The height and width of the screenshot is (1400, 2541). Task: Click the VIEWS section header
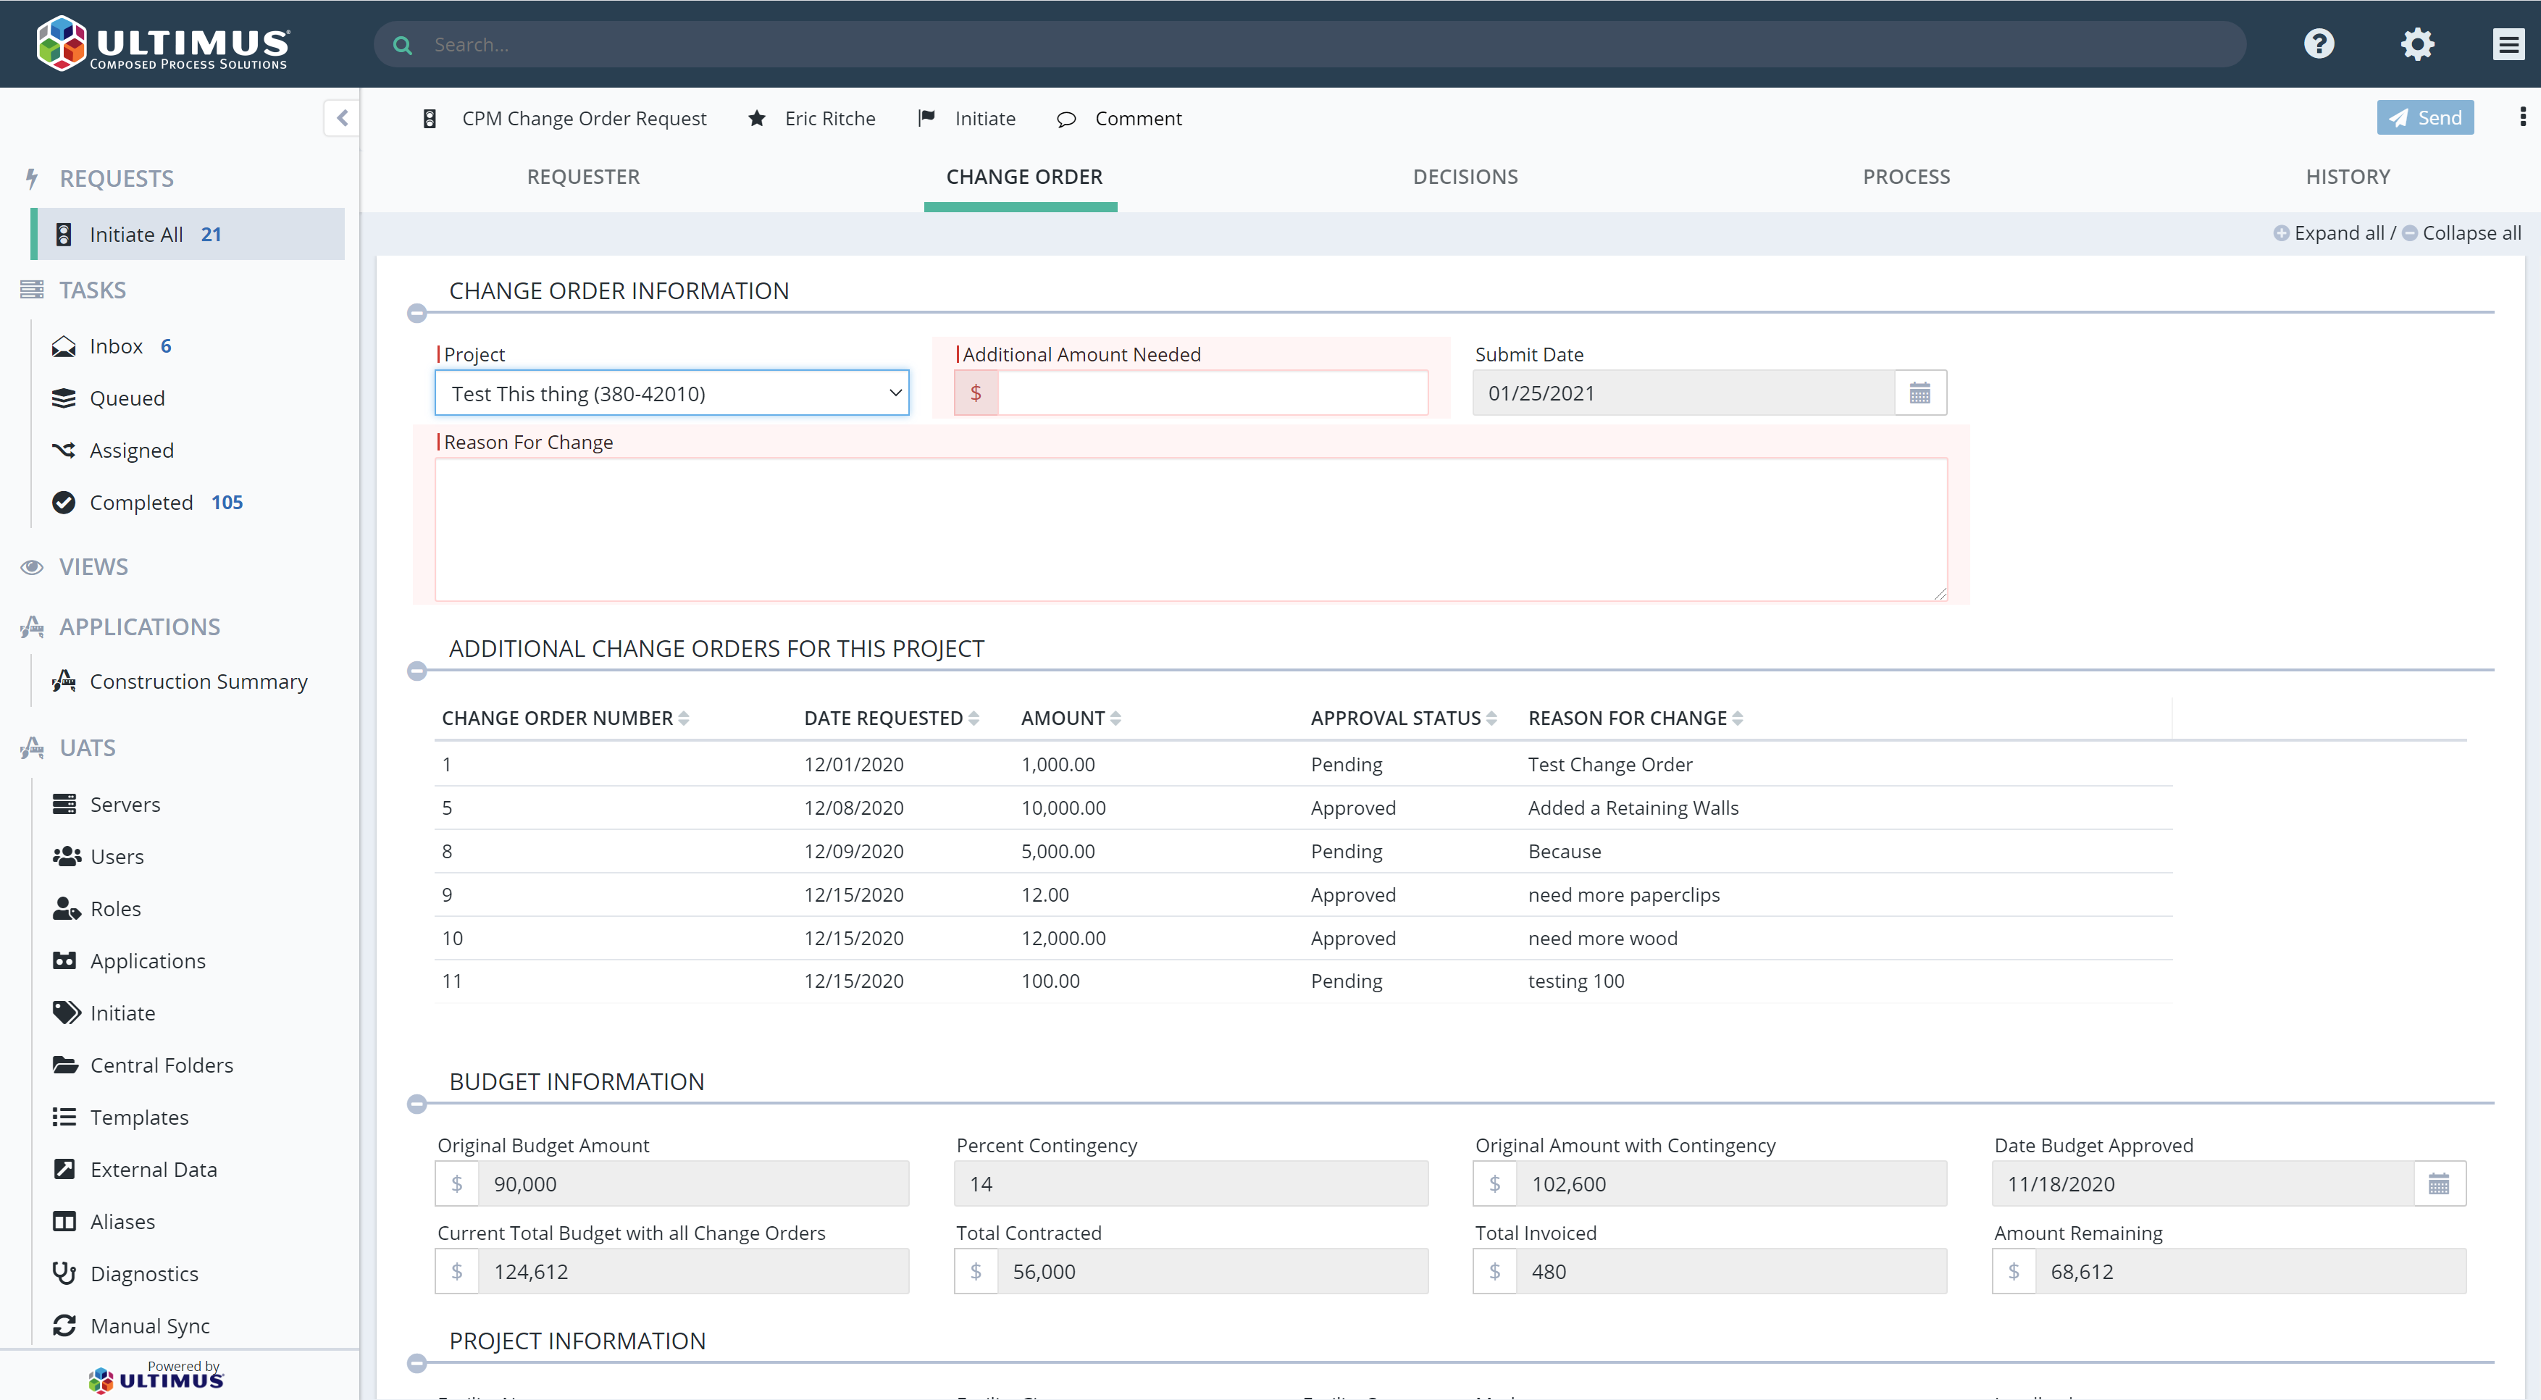tap(93, 567)
